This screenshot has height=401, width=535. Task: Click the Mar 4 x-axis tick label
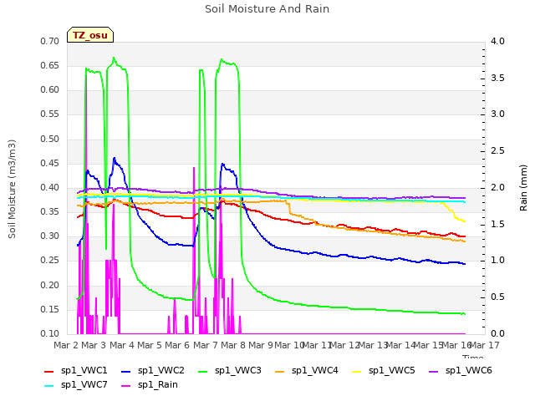(x=122, y=345)
